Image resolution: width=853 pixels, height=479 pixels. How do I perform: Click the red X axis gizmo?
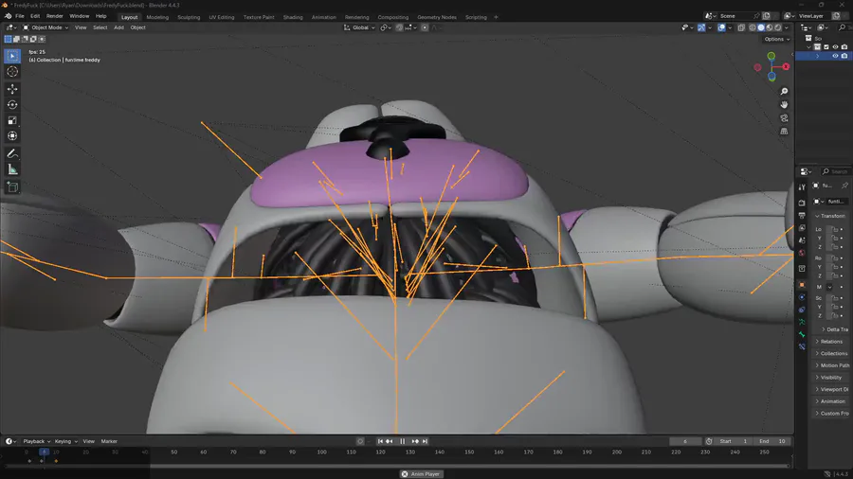click(x=786, y=66)
